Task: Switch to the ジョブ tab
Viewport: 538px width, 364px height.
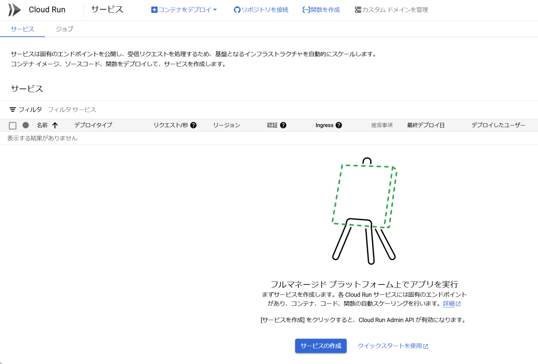Action: click(64, 29)
